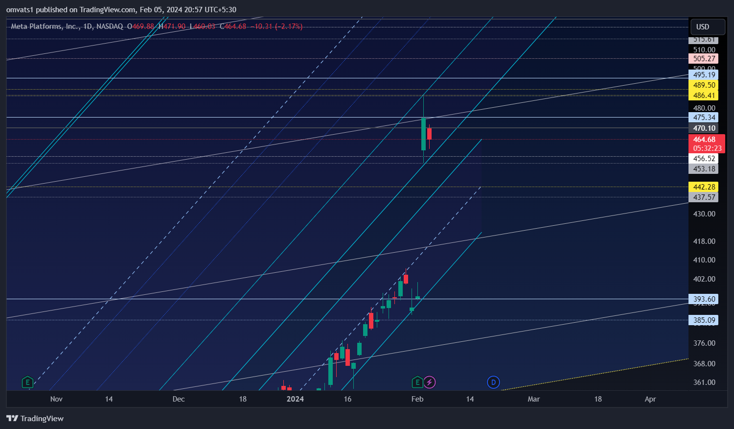Click the 489.50 yellow price label

(704, 85)
